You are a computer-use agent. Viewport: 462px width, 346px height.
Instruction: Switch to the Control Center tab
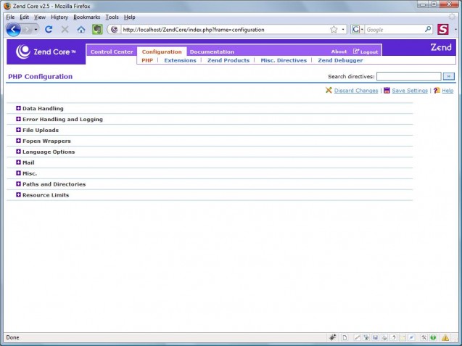(112, 52)
